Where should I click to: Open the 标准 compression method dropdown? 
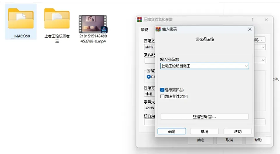click(x=149, y=94)
